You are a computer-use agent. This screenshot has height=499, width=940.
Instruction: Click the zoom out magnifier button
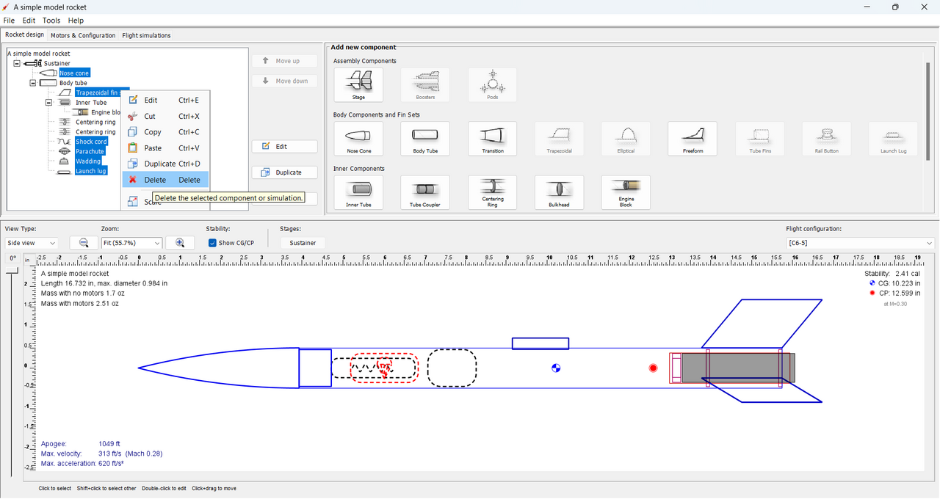(84, 243)
